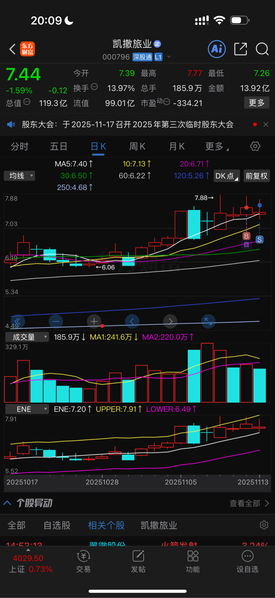
Task: Tap the 6.06 low price marker
Action: (x=105, y=267)
